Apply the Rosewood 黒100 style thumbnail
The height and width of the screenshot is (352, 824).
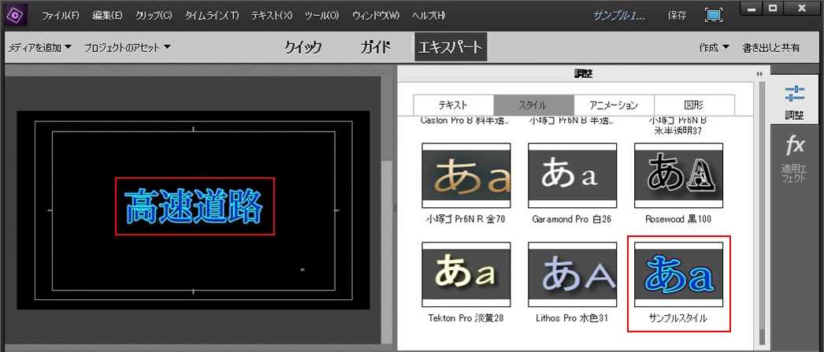[x=678, y=176]
